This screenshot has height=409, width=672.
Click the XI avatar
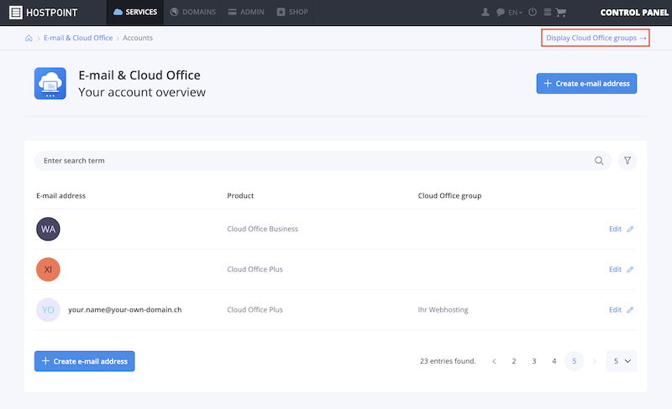click(x=48, y=269)
